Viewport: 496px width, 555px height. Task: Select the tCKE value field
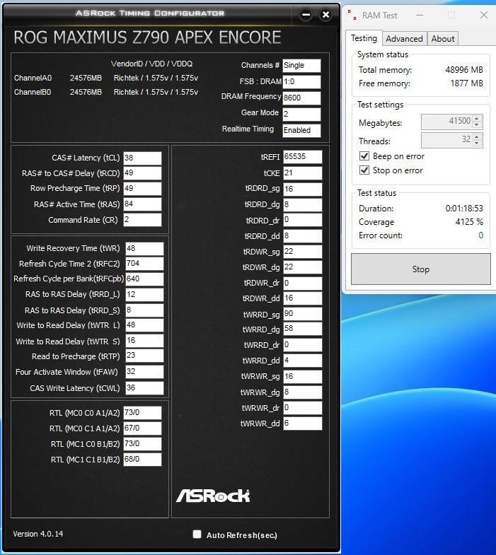pyautogui.click(x=303, y=173)
